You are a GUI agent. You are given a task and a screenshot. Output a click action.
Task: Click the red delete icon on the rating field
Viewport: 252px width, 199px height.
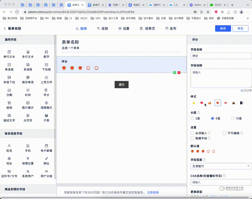pyautogui.click(x=179, y=73)
